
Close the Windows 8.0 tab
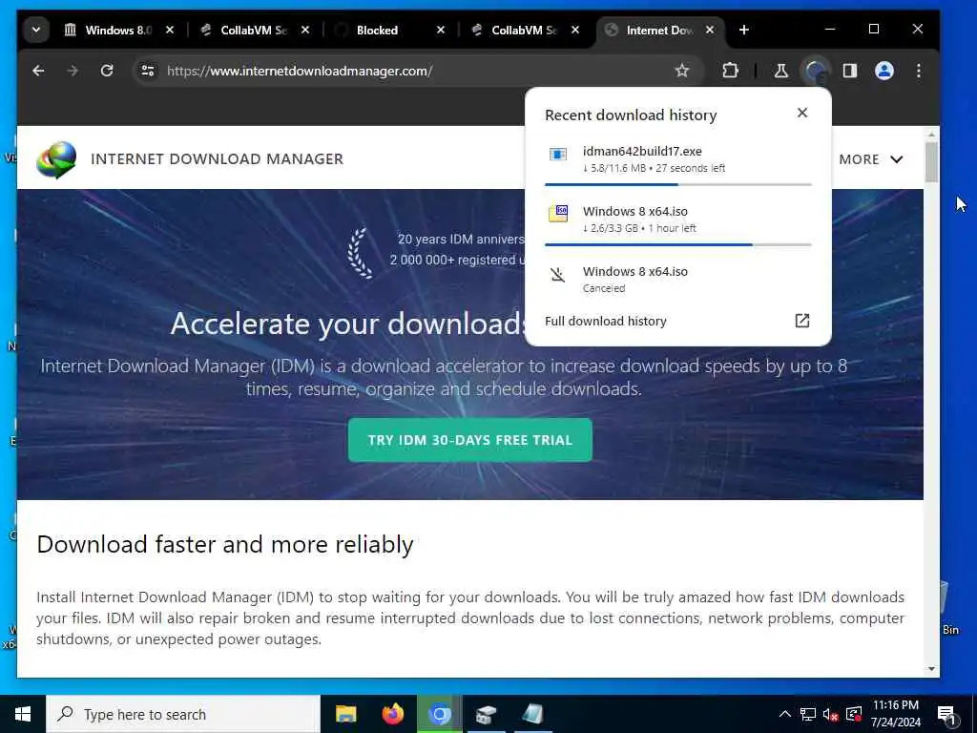(x=170, y=30)
